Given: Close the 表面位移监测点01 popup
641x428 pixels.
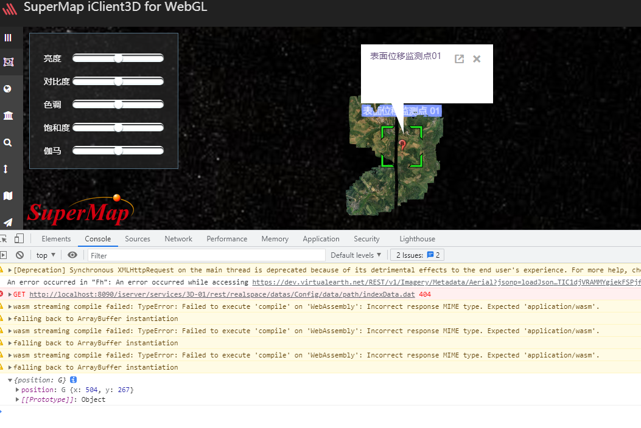Looking at the screenshot, I should 477,59.
